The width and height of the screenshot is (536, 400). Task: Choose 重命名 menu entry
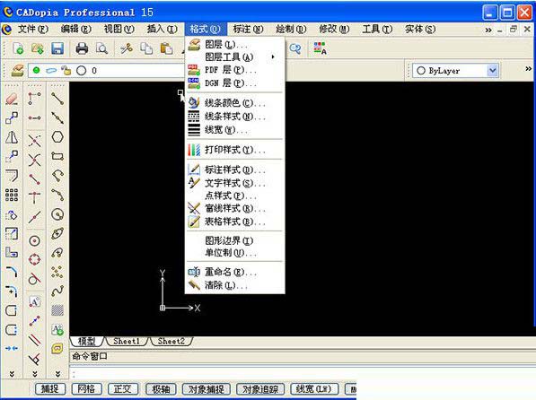pos(235,273)
